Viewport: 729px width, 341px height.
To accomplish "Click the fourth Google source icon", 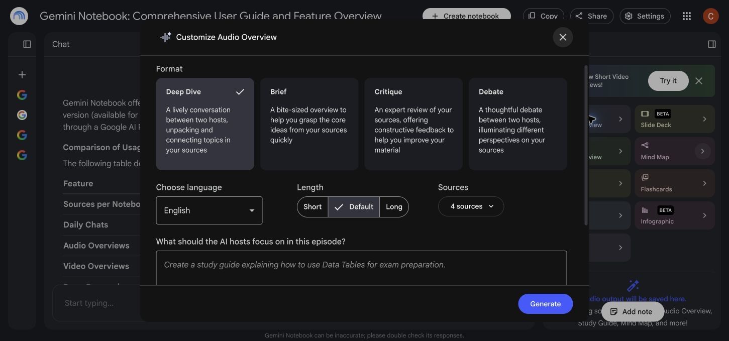I will tap(22, 155).
